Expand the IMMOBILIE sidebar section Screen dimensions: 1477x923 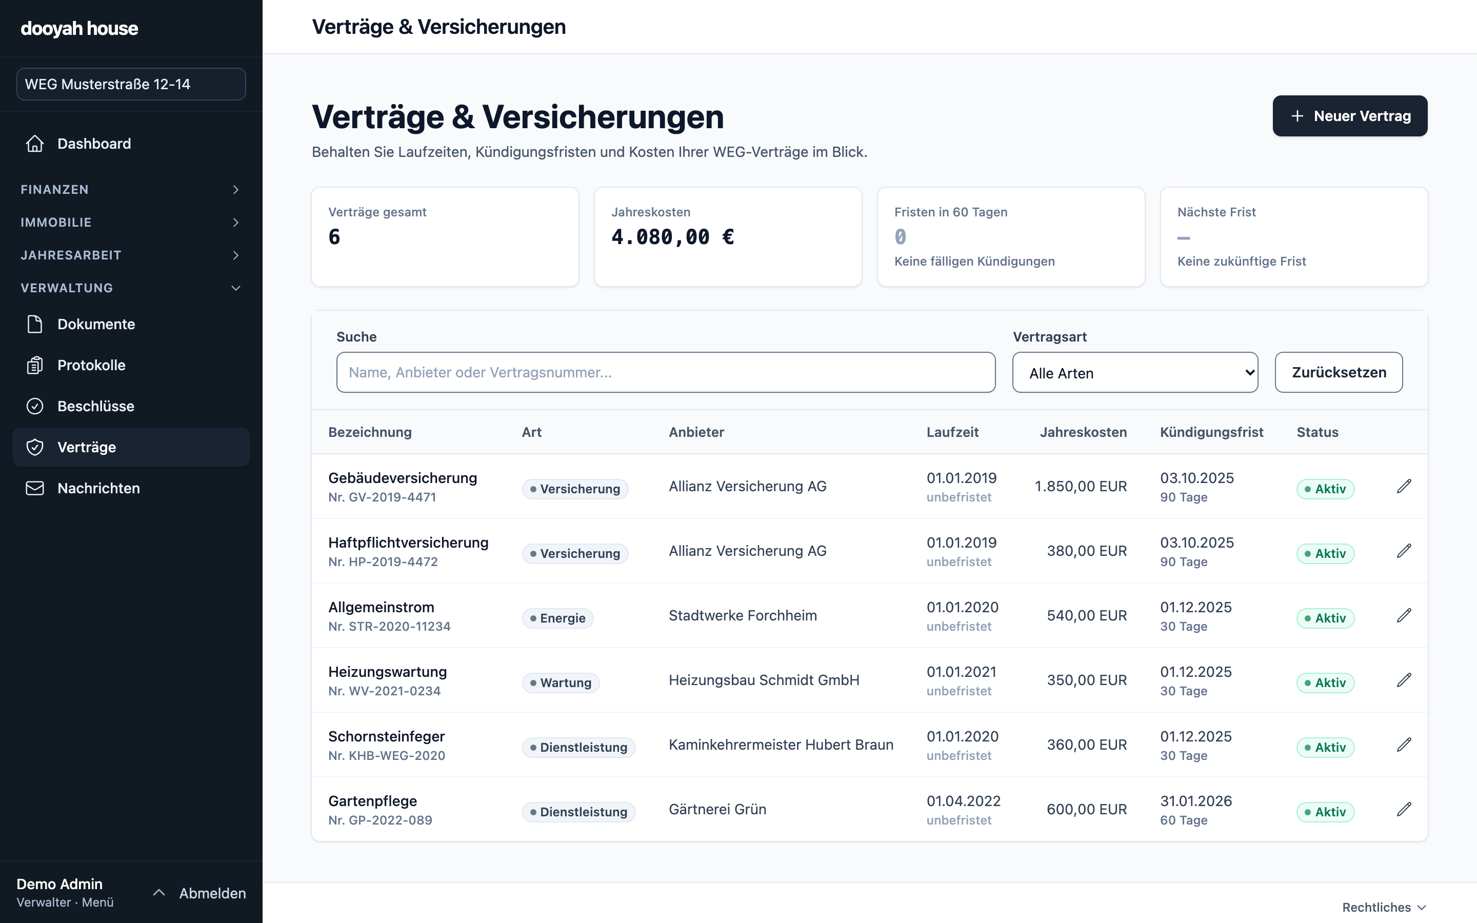tap(131, 222)
